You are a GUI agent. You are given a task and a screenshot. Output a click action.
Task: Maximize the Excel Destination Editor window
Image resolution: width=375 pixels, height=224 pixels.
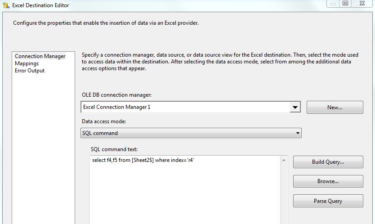[345, 4]
